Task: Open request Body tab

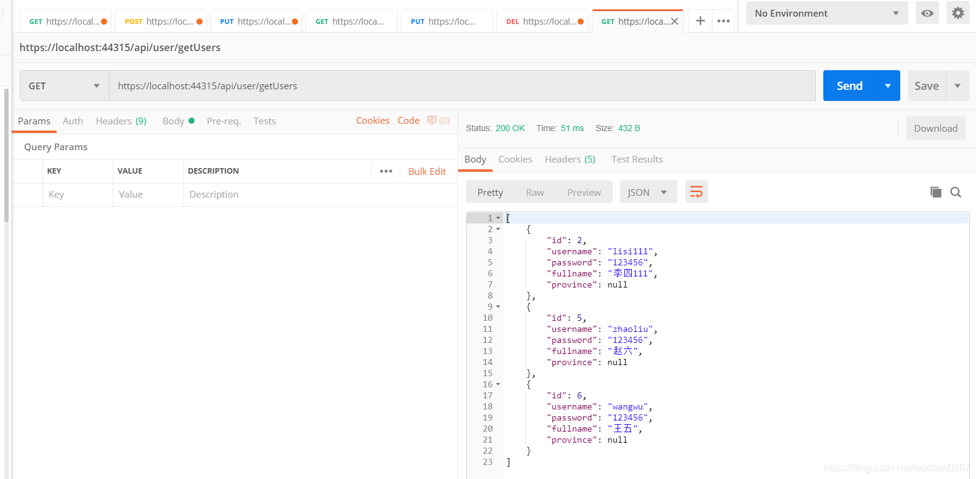Action: pyautogui.click(x=178, y=121)
